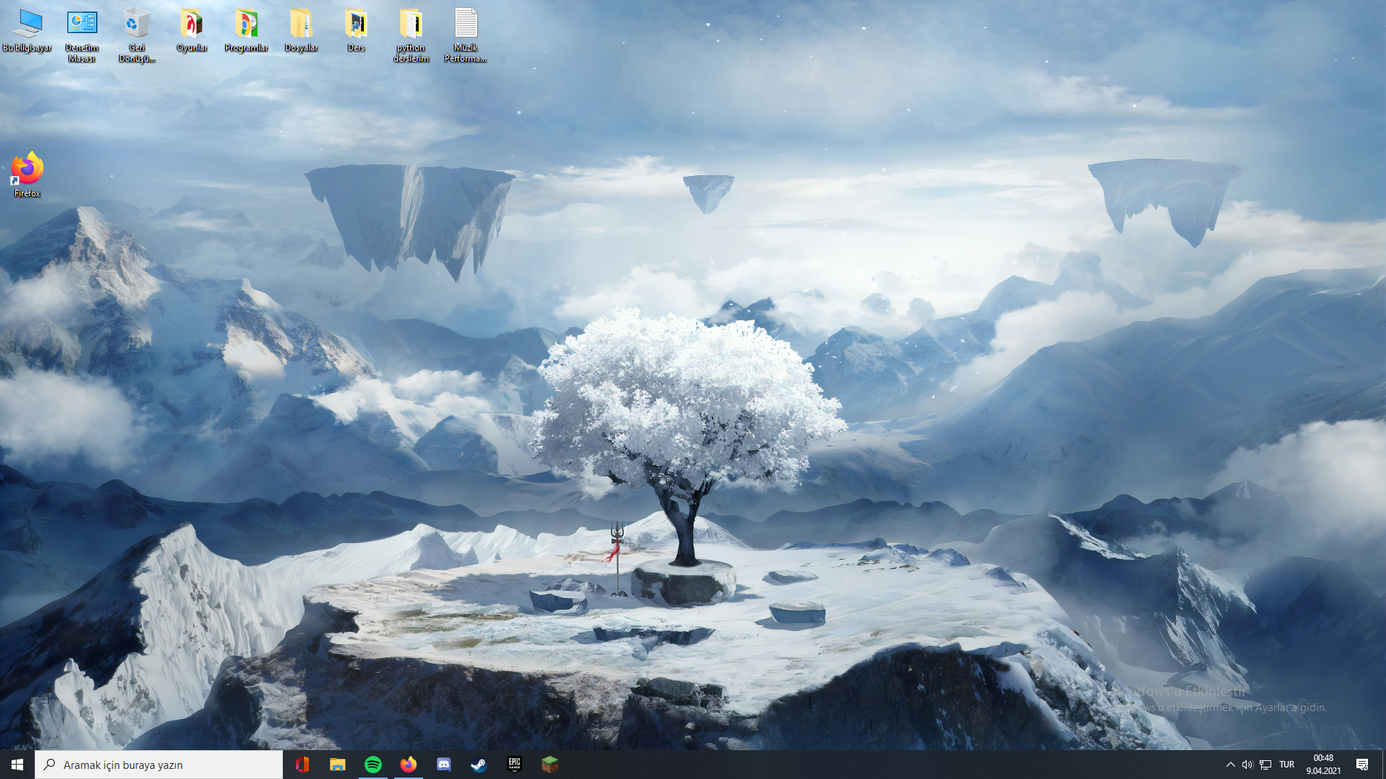Select the Oyunlar folder
The height and width of the screenshot is (779, 1386).
(x=191, y=30)
